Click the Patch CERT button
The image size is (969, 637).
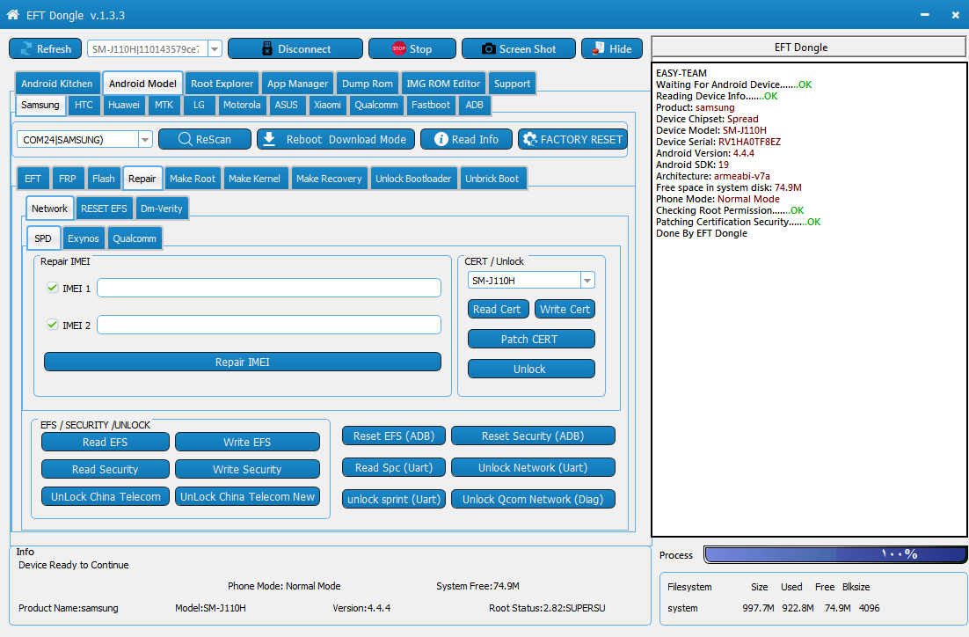[x=531, y=339]
